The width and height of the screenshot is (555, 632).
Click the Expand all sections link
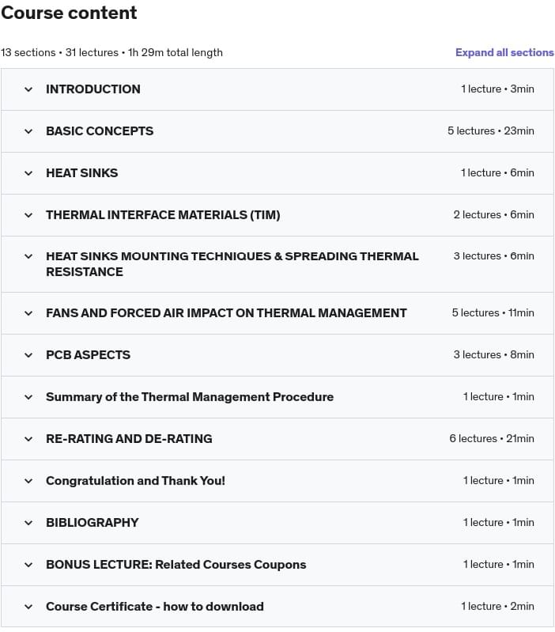(x=504, y=52)
